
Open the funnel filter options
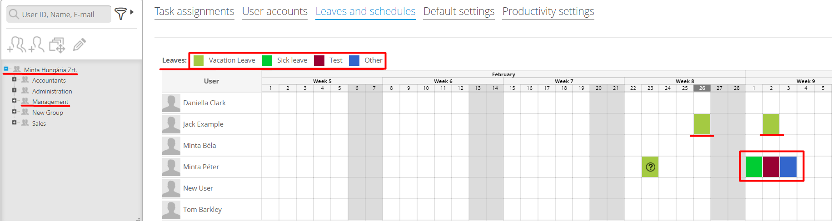pos(121,14)
